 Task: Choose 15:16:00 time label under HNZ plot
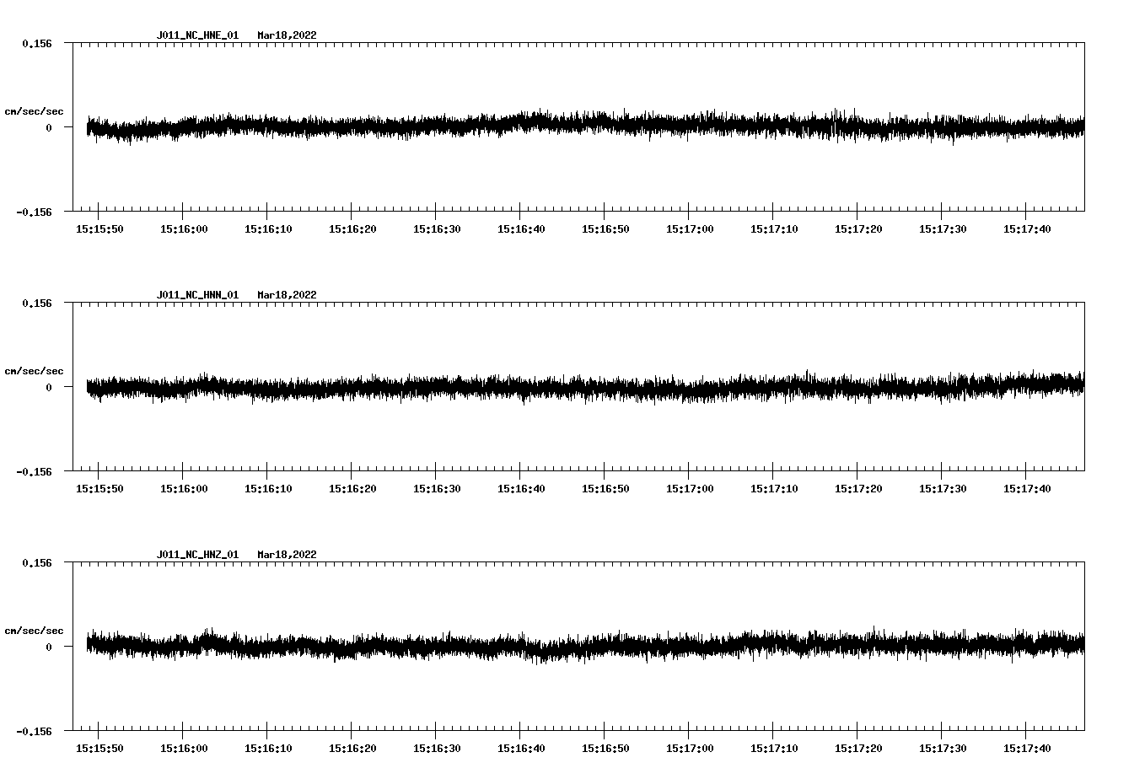coord(184,749)
